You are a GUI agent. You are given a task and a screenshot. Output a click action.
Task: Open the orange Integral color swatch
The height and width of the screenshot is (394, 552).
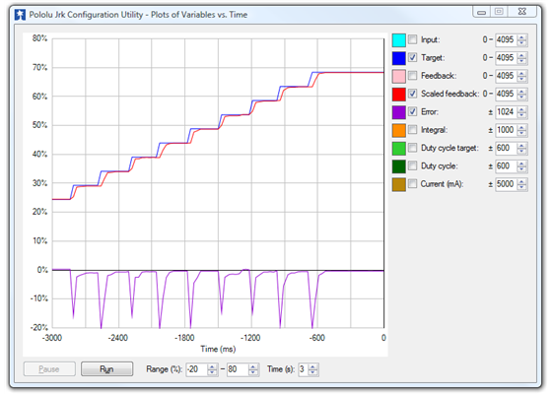399,130
